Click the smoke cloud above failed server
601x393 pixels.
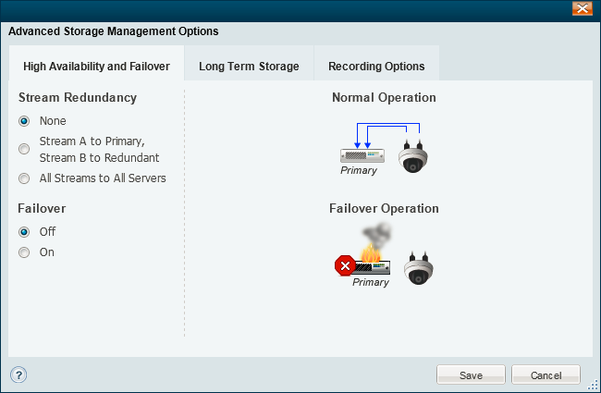pos(376,234)
